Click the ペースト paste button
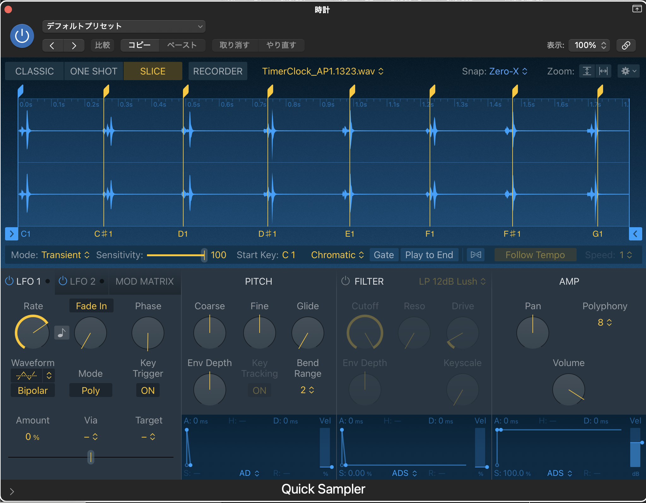The height and width of the screenshot is (503, 646). click(x=182, y=45)
